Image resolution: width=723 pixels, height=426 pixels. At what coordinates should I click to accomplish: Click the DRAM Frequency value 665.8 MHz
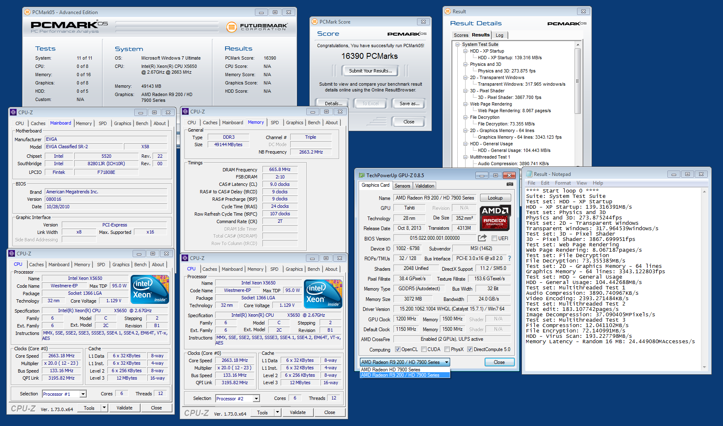tap(280, 169)
